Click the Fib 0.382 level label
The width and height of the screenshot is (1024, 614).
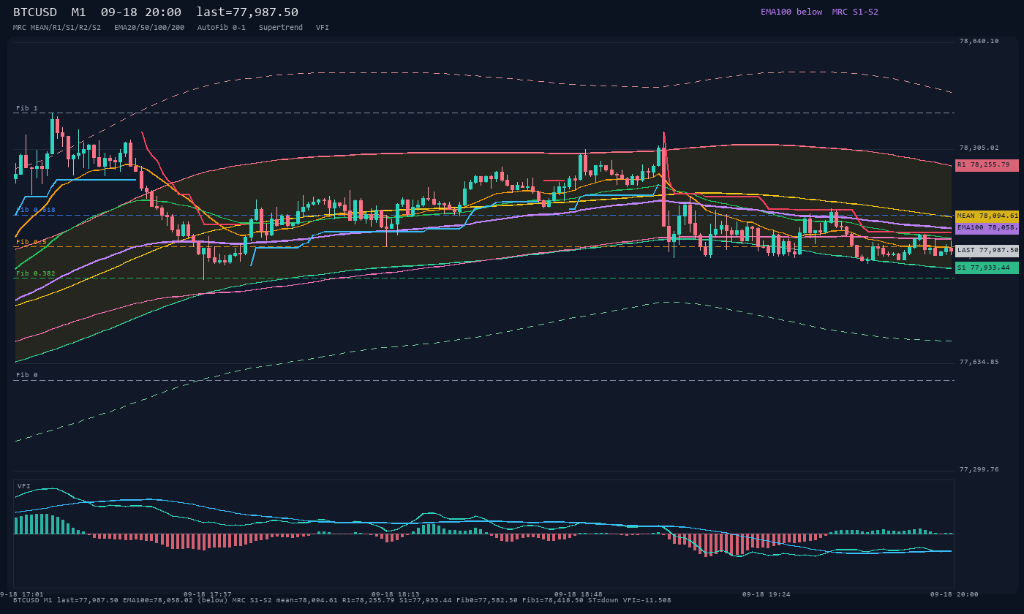36,273
